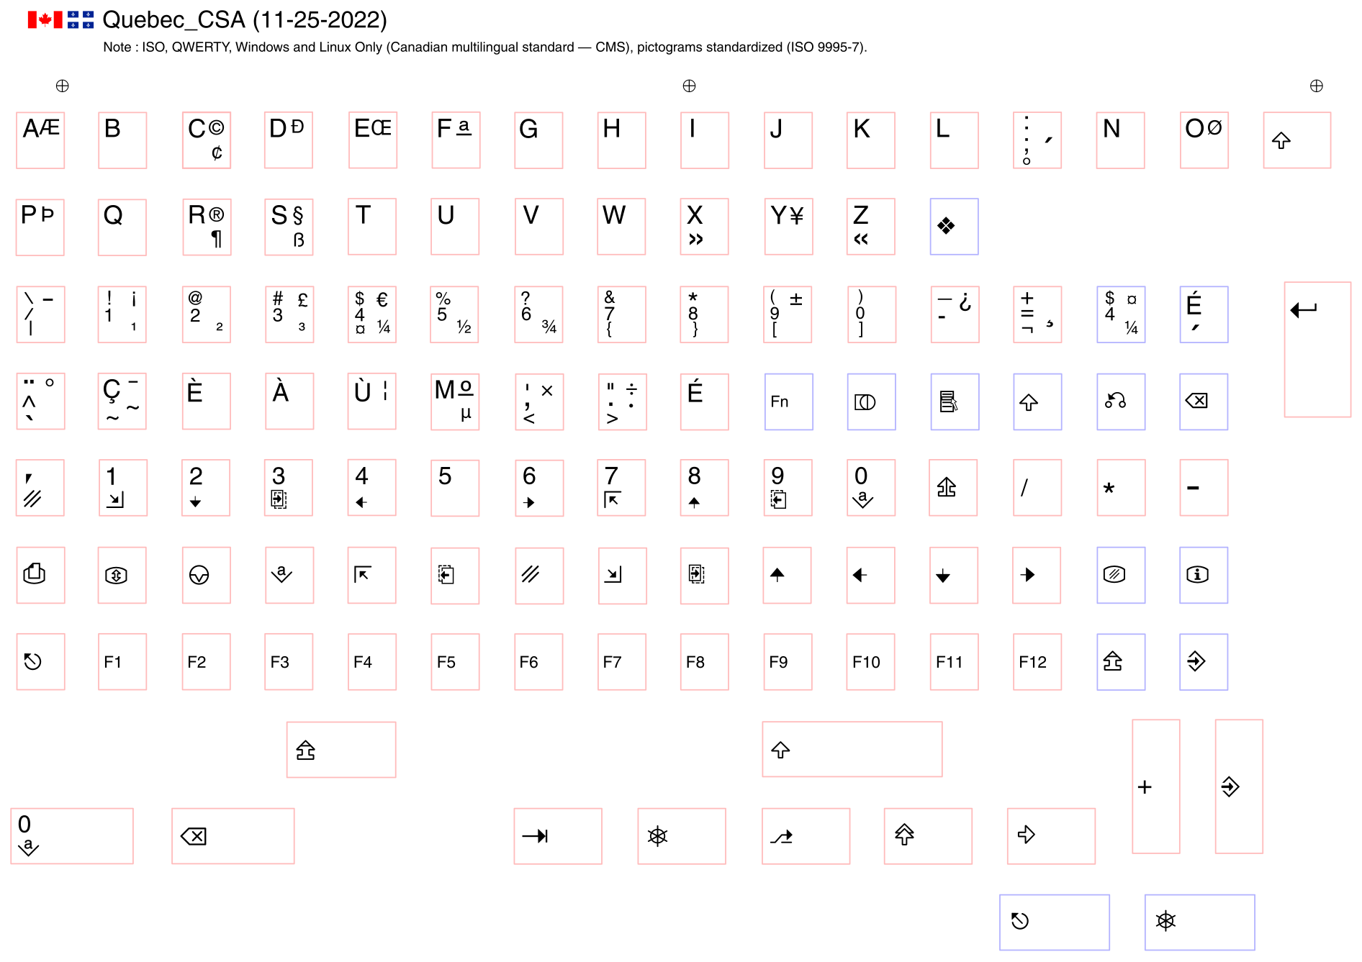Image resolution: width=1362 pixels, height=962 pixels.
Task: Click the wide numpad 0 key
Action: click(x=72, y=835)
